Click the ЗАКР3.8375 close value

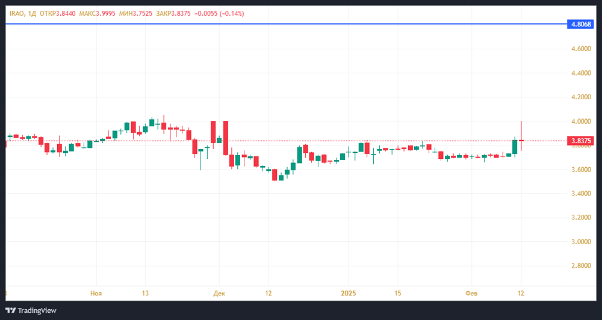coord(173,13)
